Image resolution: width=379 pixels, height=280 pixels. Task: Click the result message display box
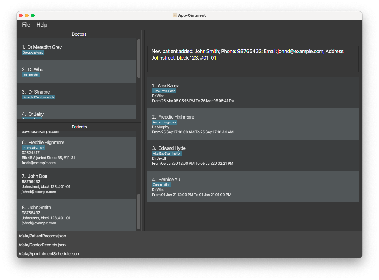[253, 59]
